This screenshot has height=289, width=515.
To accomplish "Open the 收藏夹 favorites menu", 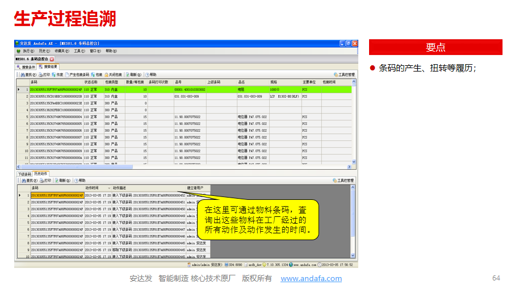I will click(60, 51).
